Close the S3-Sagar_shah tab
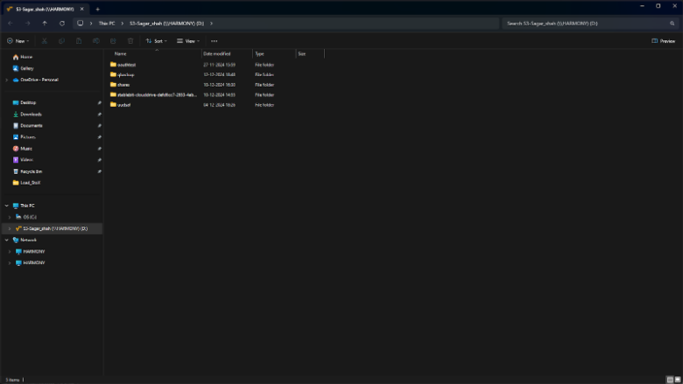The width and height of the screenshot is (683, 384). click(82, 9)
